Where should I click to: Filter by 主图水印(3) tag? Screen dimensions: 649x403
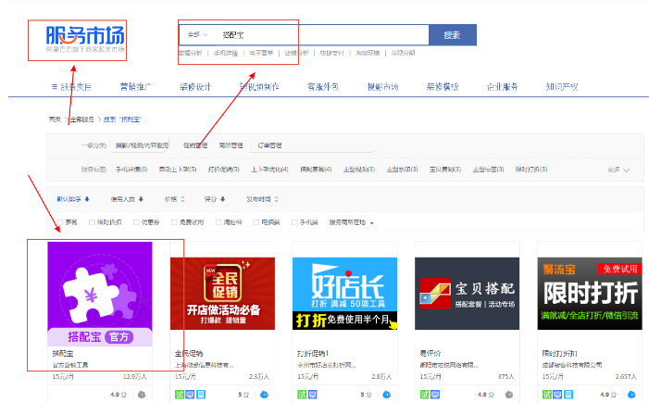(x=403, y=170)
